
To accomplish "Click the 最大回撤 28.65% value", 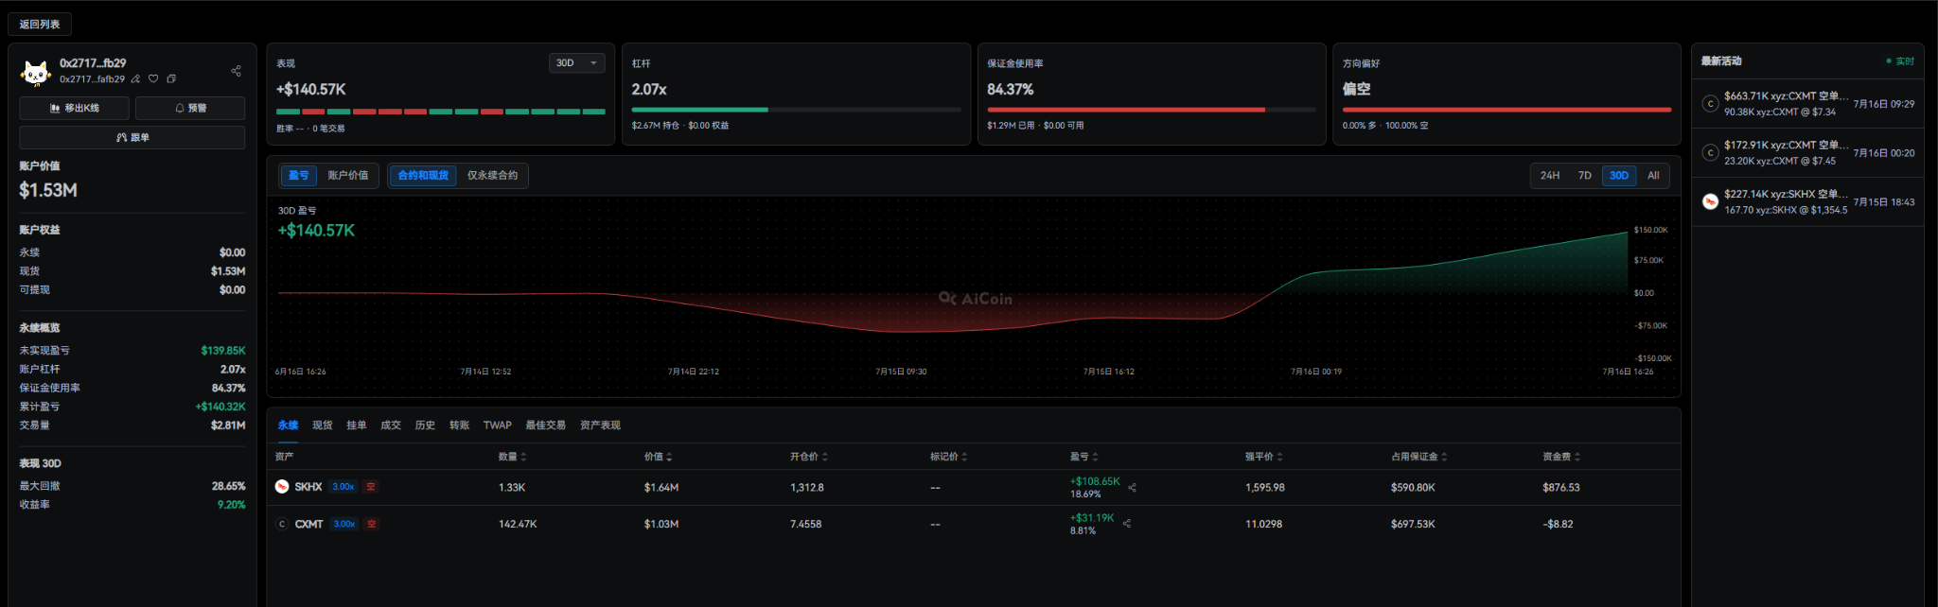I will click(x=228, y=486).
